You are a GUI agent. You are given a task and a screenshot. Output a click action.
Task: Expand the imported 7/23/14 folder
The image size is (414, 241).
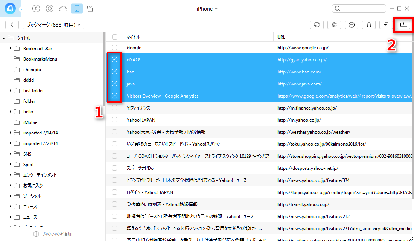coord(10,143)
